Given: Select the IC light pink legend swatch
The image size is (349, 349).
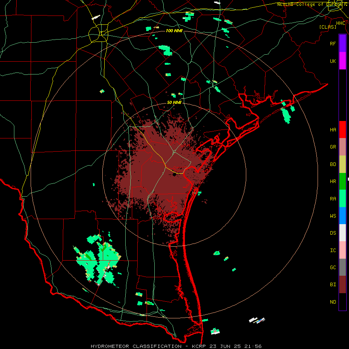Looking at the screenshot, I should pos(342,250).
